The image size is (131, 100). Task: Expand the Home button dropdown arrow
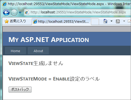click(111, 21)
